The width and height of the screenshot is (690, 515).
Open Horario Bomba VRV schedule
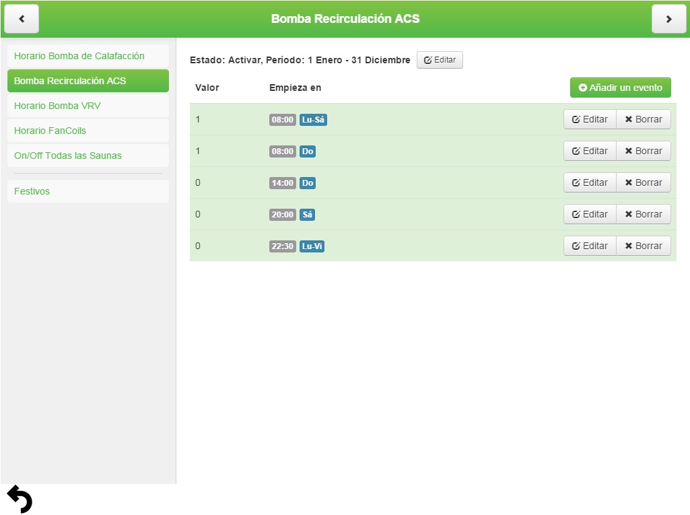tap(88, 106)
